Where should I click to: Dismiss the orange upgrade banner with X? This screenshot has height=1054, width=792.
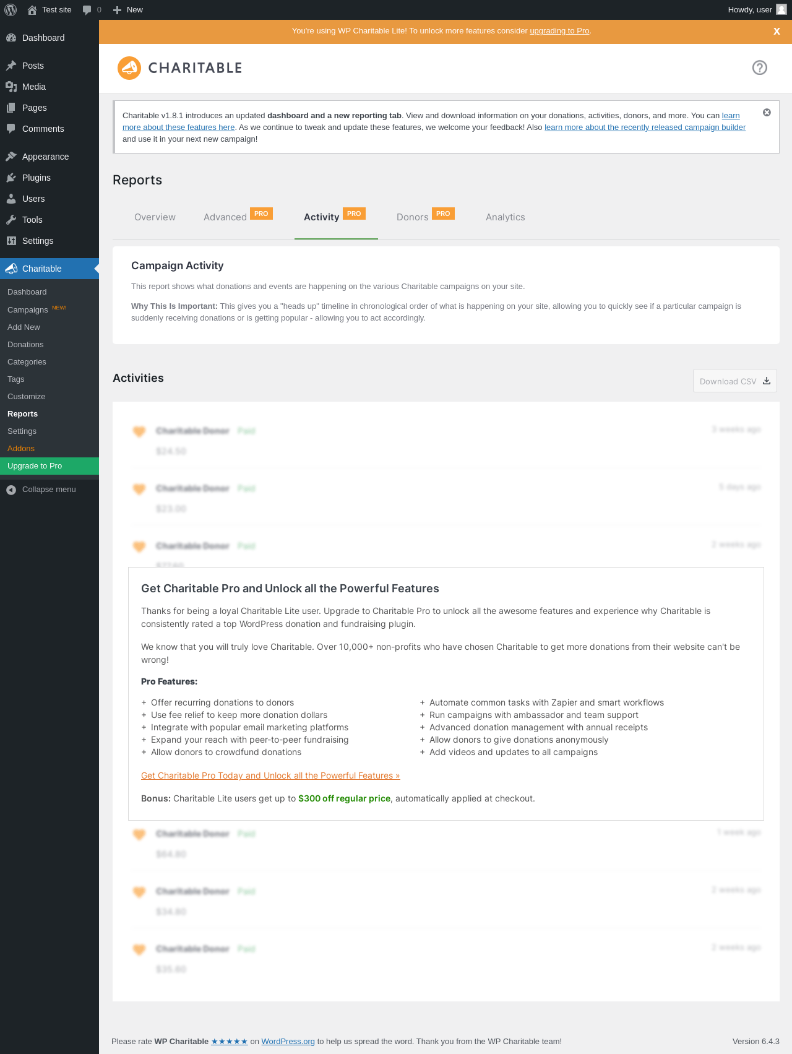pyautogui.click(x=777, y=31)
